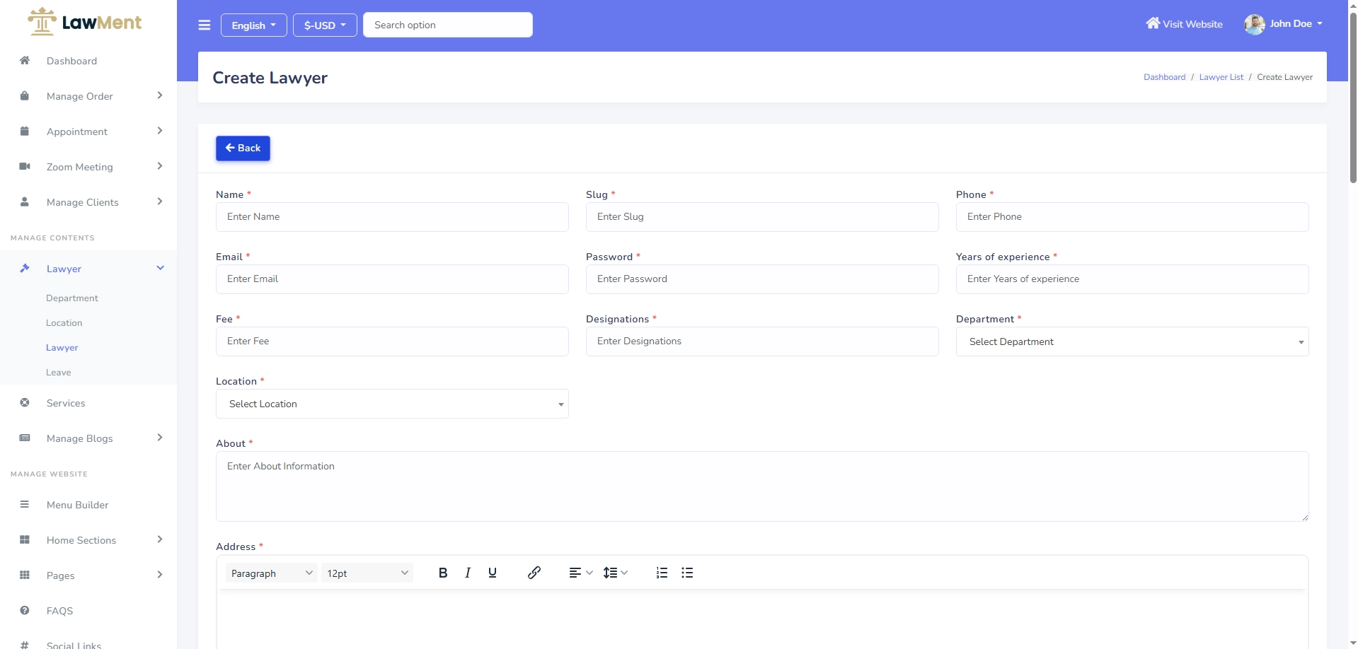Viewport: 1358px width, 649px height.
Task: Open the $-USD currency dropdown
Action: coord(326,25)
